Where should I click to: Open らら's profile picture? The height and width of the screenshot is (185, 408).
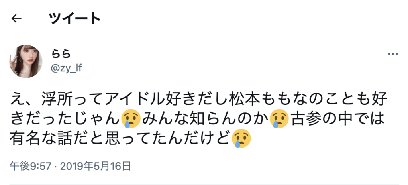26,61
